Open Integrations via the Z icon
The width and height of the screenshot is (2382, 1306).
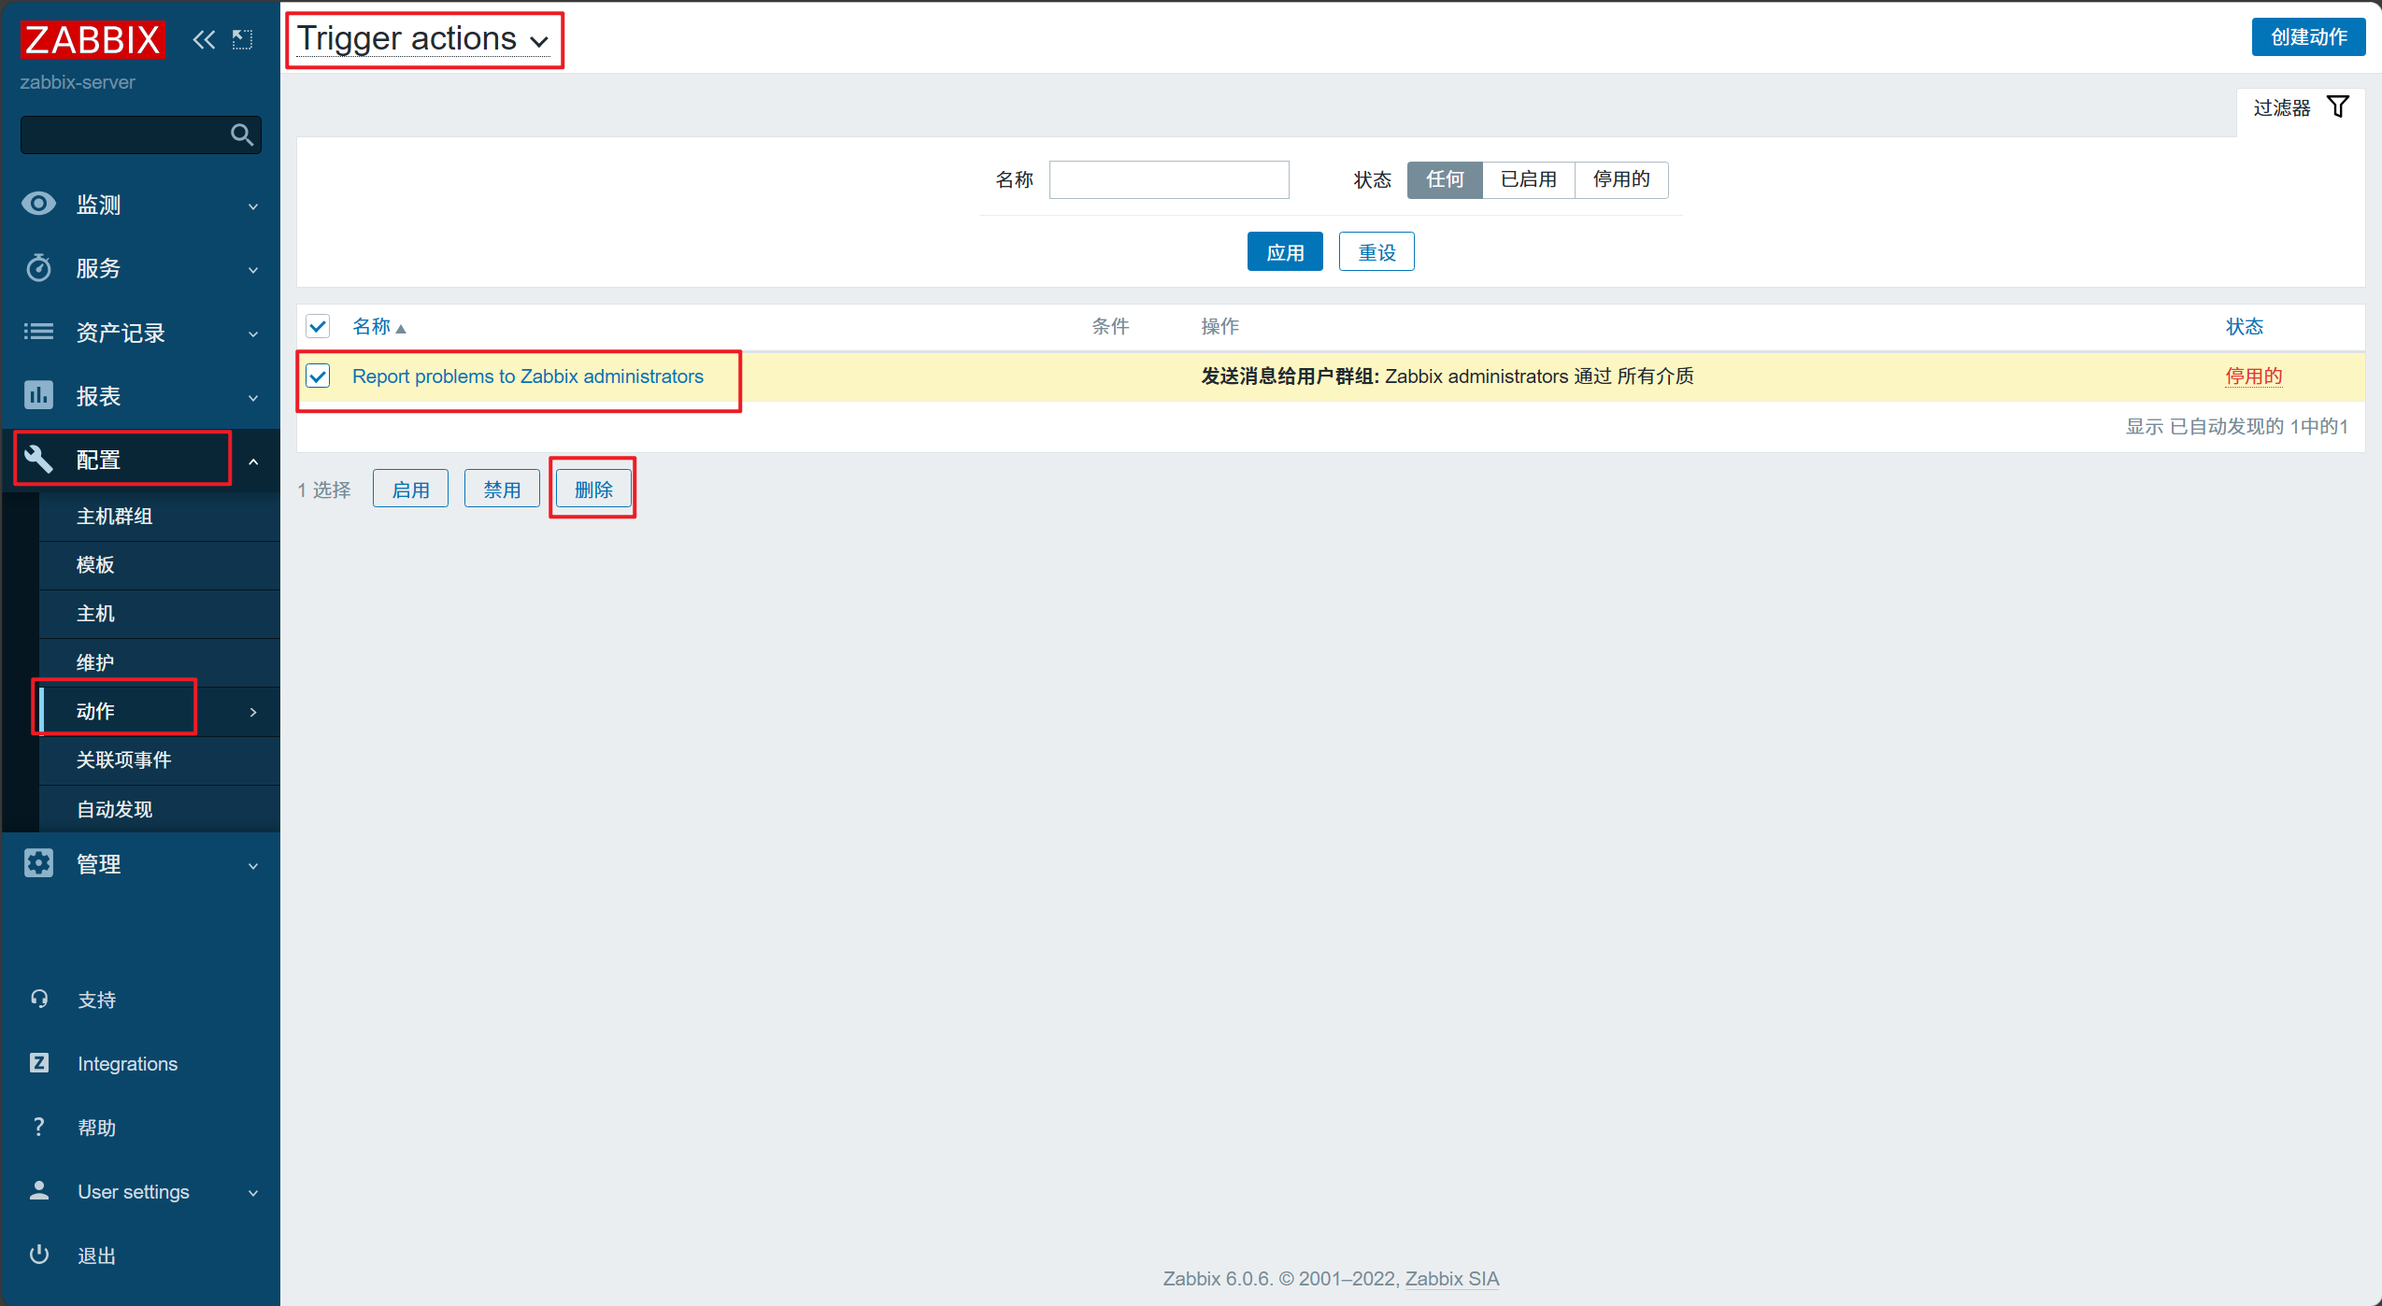coord(39,1063)
